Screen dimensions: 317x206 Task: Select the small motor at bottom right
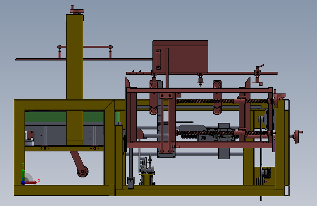pyautogui.click(x=266, y=173)
